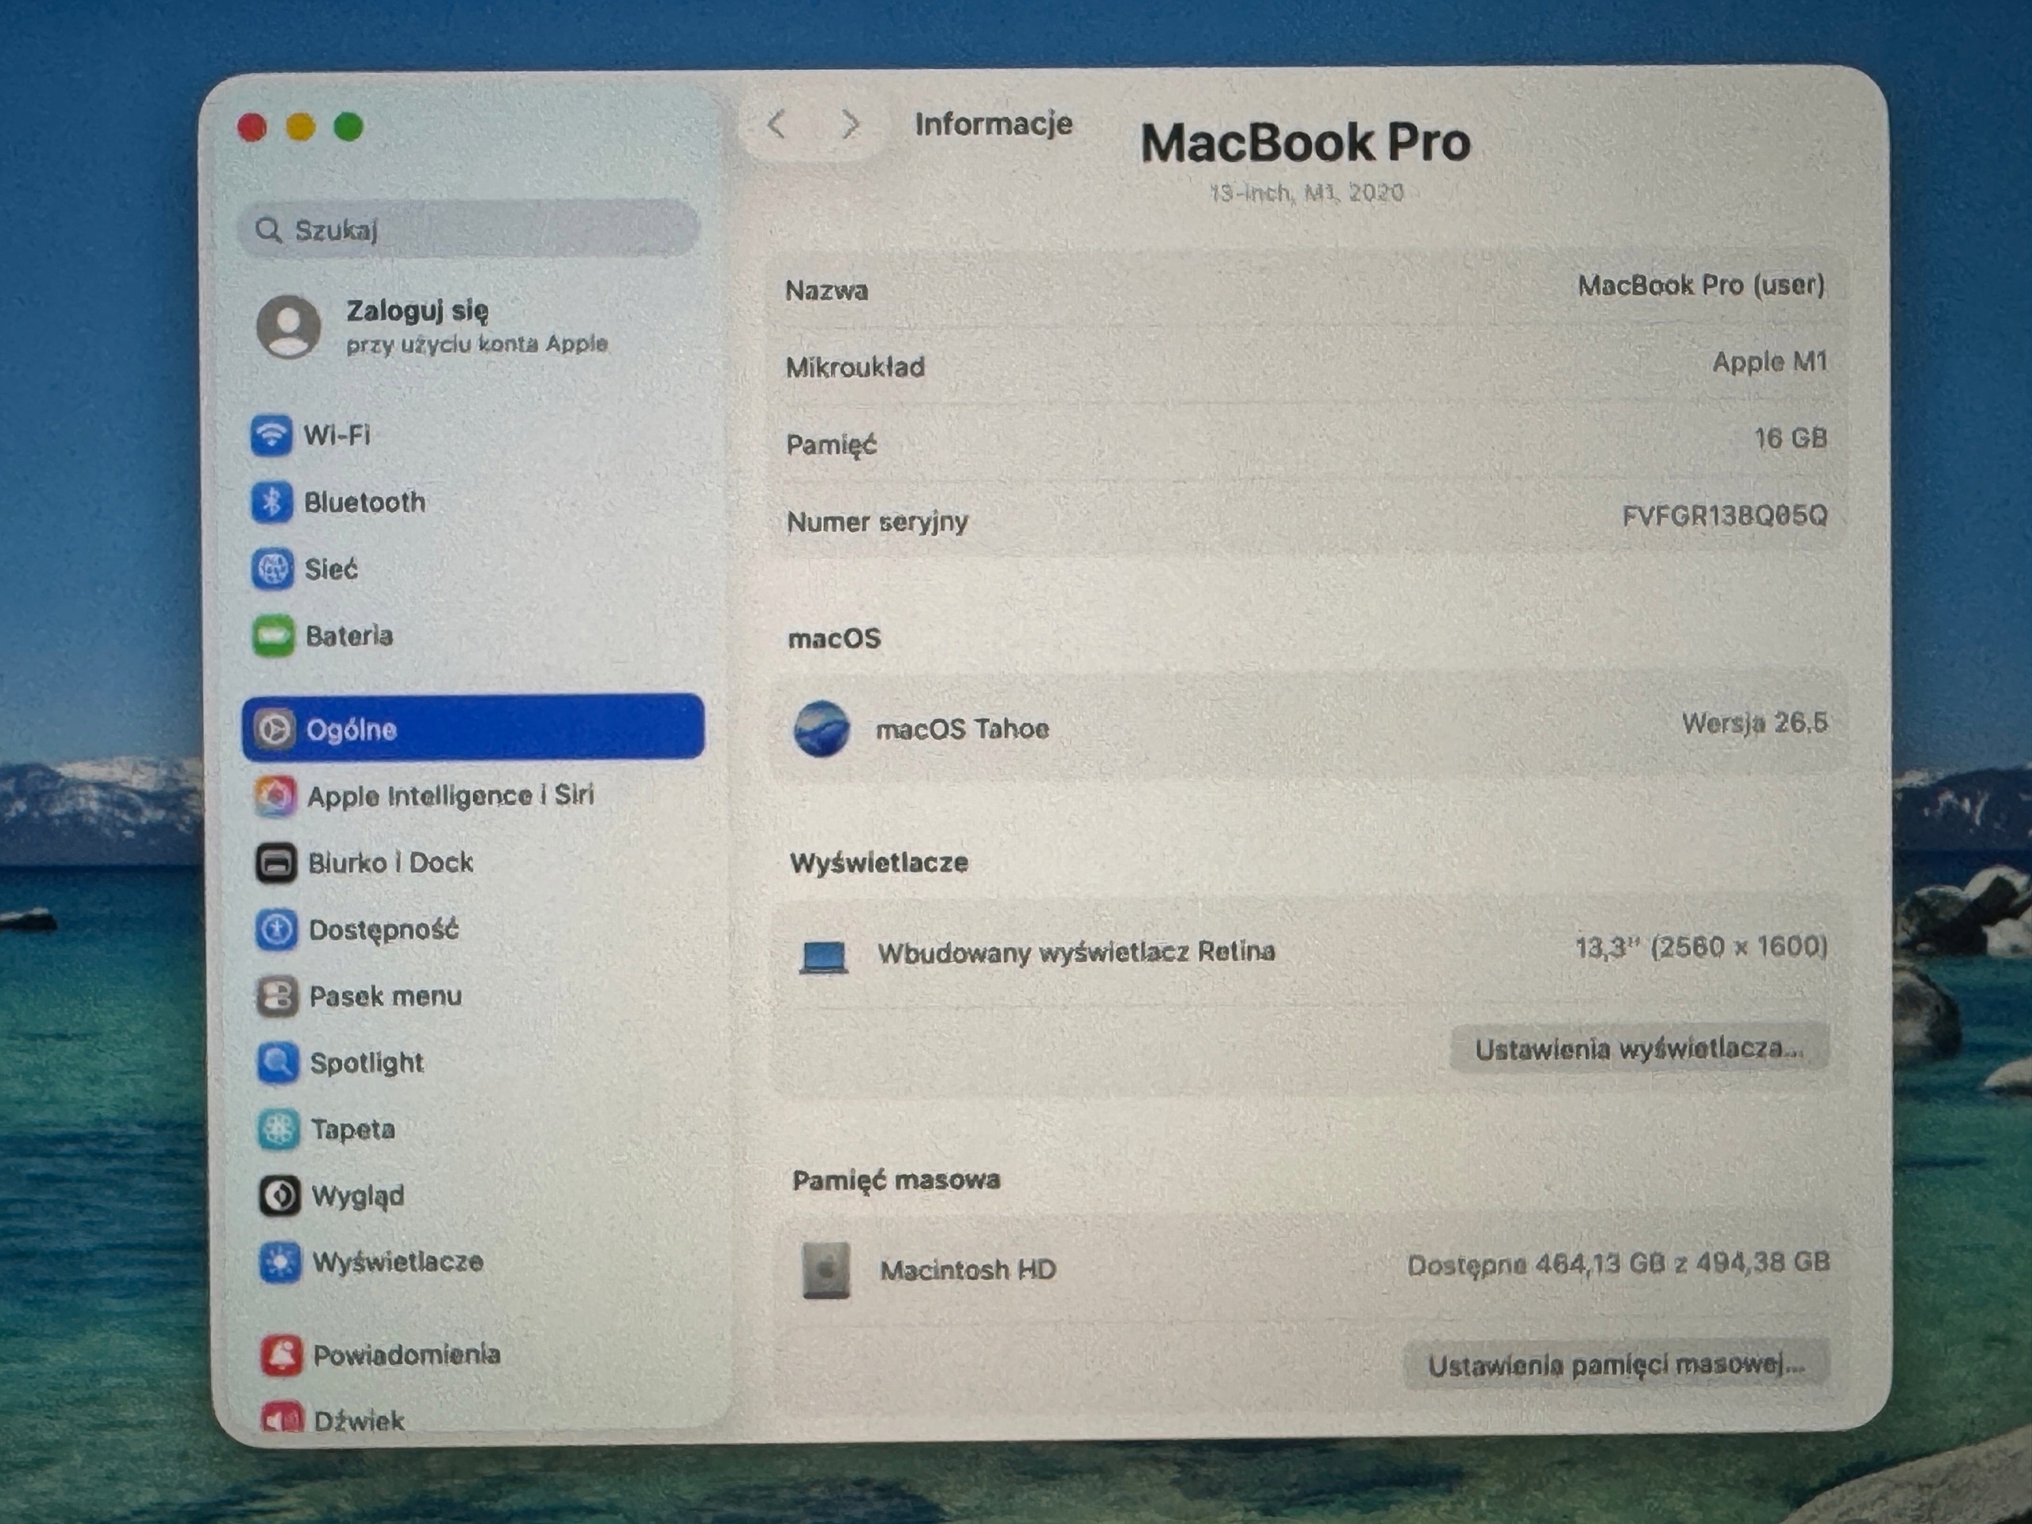
Task: Go back with the left chevron
Action: point(777,124)
